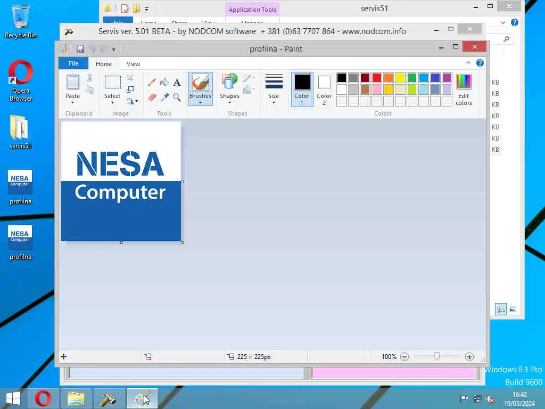Click Application Tools tab in servis51 window
Viewport: 545px width, 409px height.
click(x=252, y=10)
